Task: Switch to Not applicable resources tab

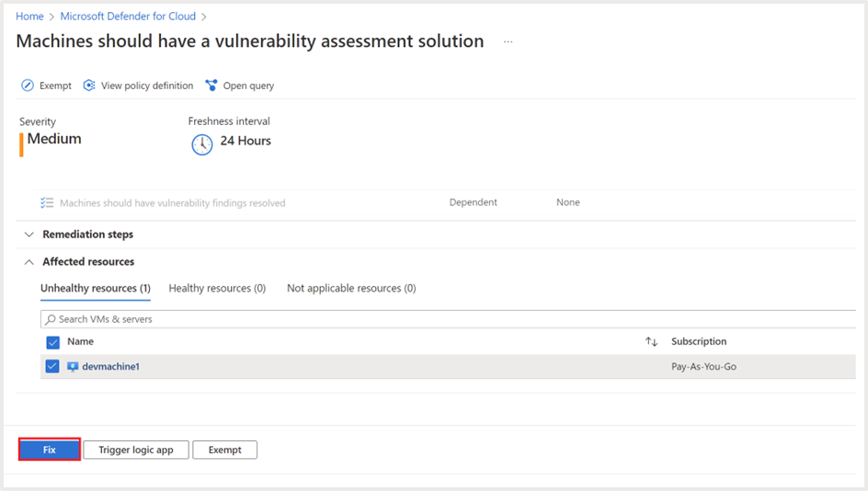Action: [x=351, y=289]
